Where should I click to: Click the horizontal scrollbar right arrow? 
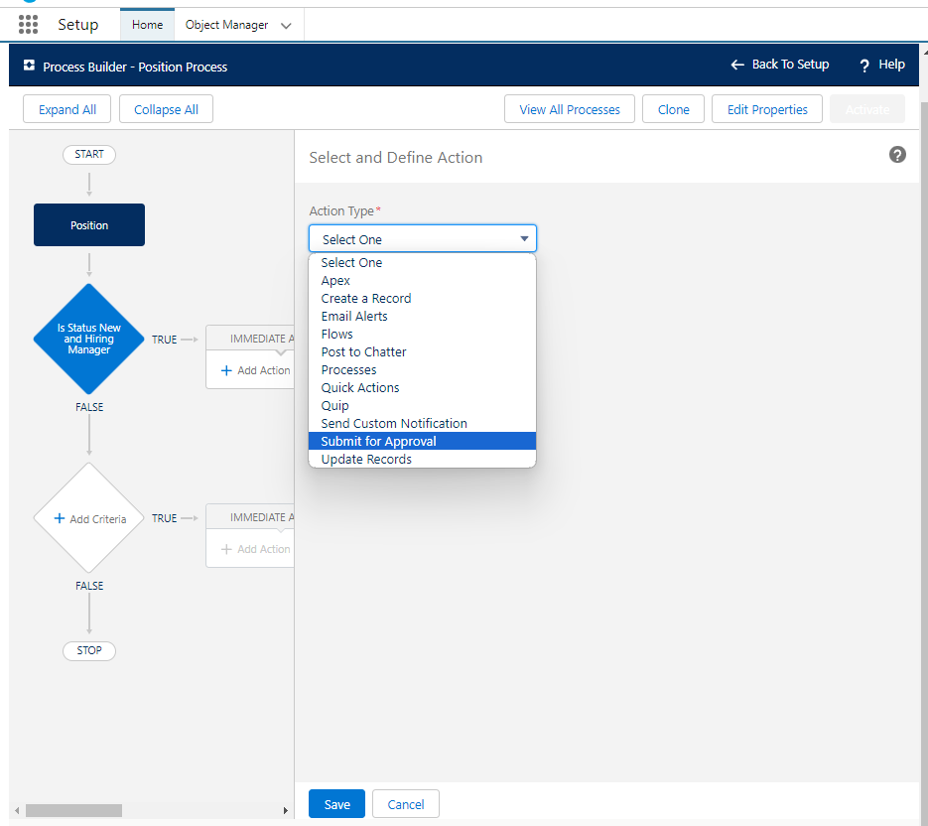point(285,810)
